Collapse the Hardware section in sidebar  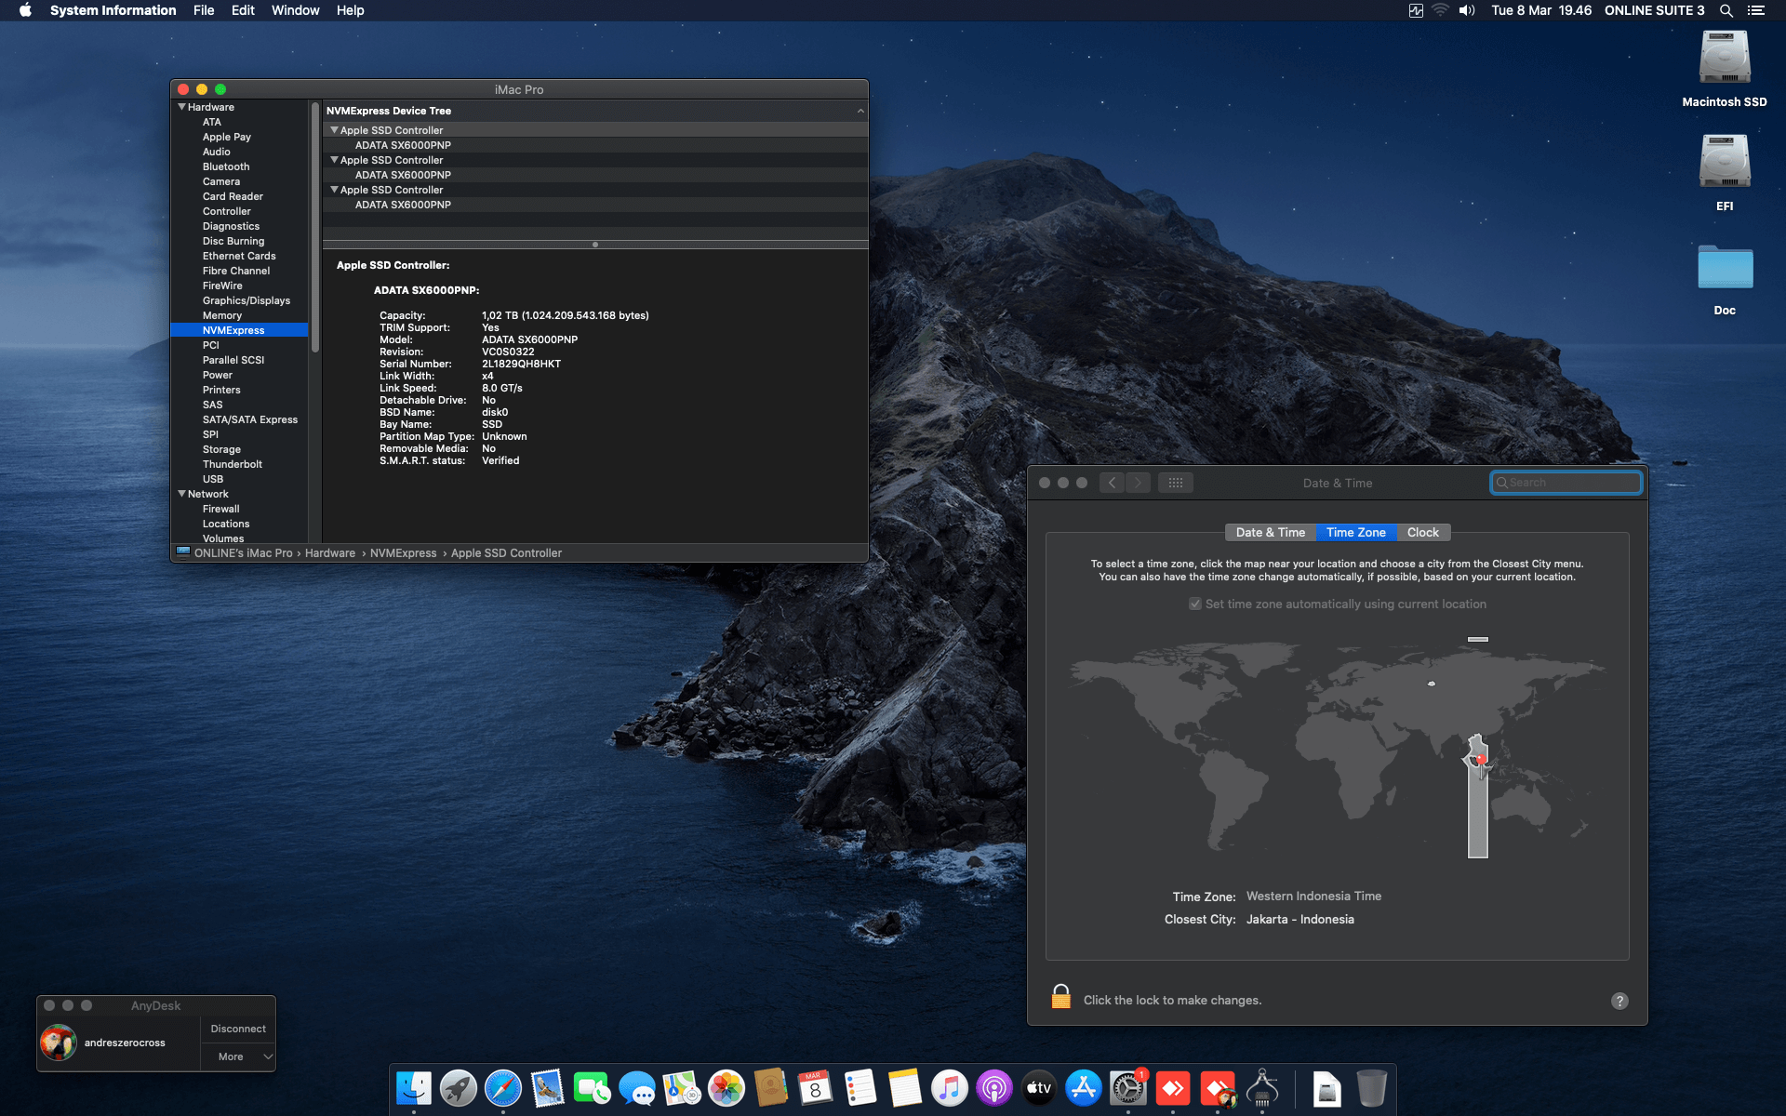(x=182, y=107)
